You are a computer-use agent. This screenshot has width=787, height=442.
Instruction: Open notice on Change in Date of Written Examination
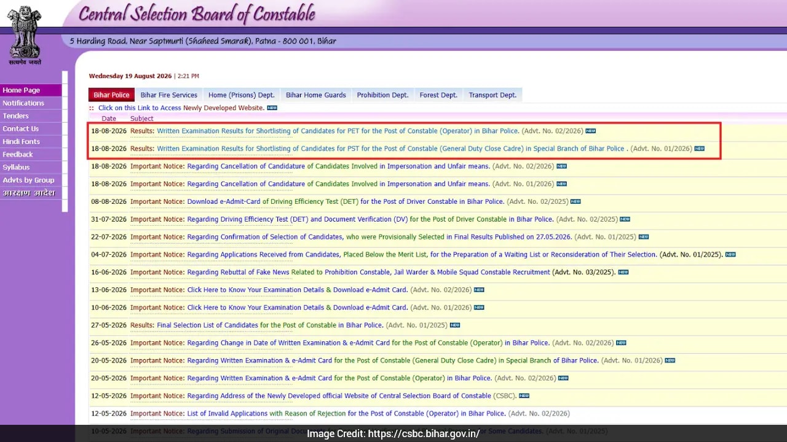point(368,343)
